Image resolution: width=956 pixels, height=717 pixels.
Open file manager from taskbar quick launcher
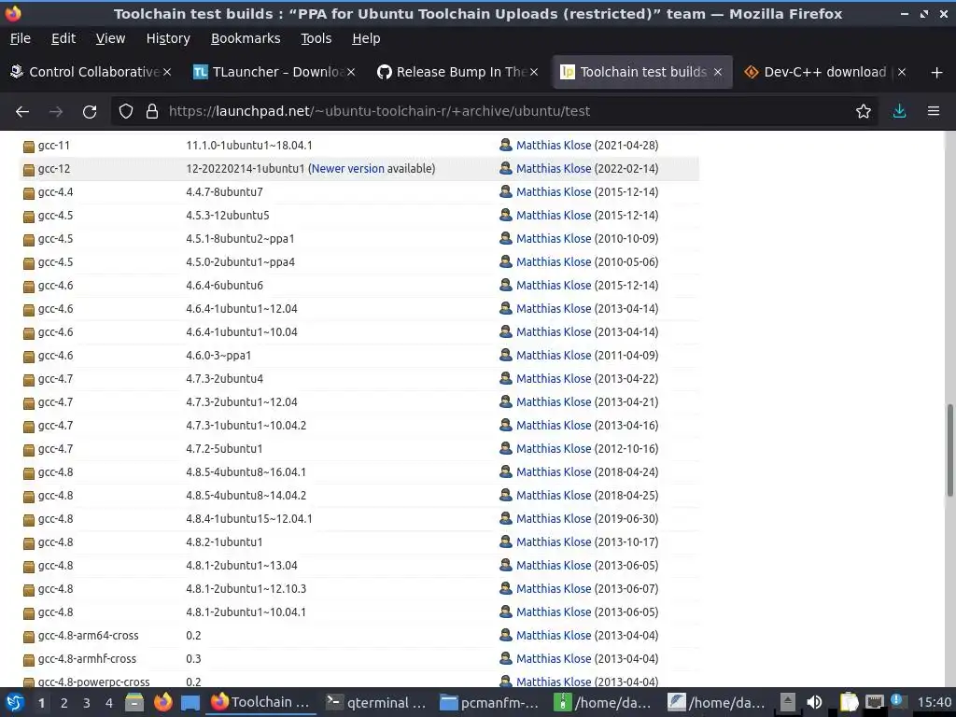click(x=134, y=702)
